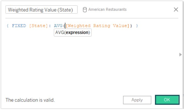The height and width of the screenshot is (110, 184).
Task: Click the AVG function in the formula
Action: point(58,26)
